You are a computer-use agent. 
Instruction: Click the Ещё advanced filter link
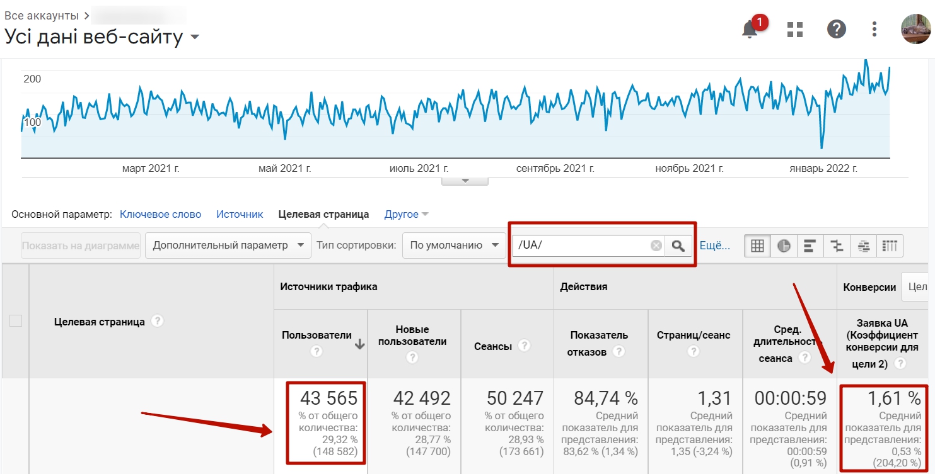click(x=715, y=245)
